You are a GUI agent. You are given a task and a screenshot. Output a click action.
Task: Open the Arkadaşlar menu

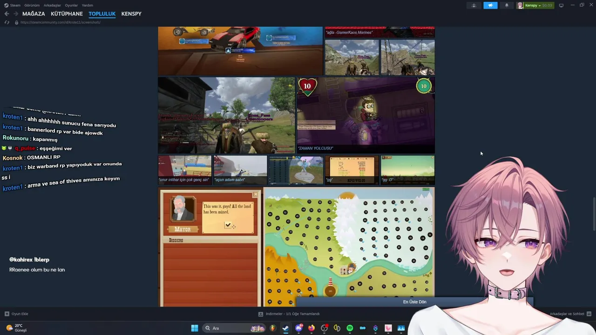point(53,6)
